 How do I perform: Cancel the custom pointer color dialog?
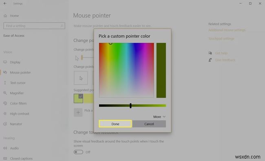click(149, 124)
